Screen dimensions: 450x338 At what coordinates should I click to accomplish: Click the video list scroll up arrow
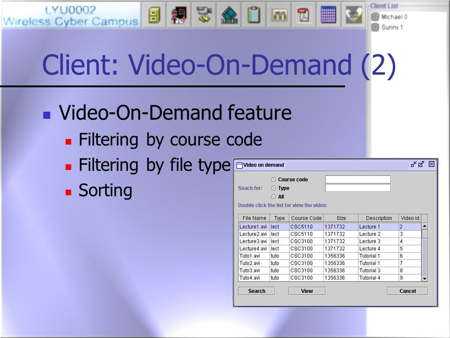click(425, 226)
